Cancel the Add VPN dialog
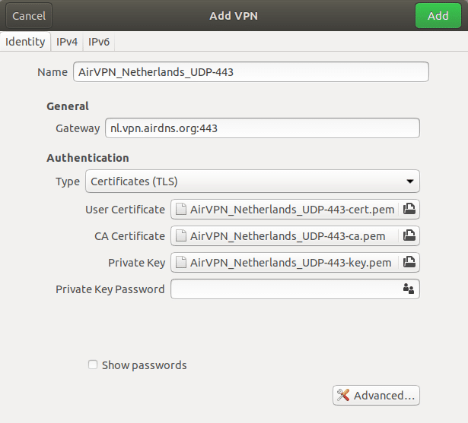 pos(29,16)
